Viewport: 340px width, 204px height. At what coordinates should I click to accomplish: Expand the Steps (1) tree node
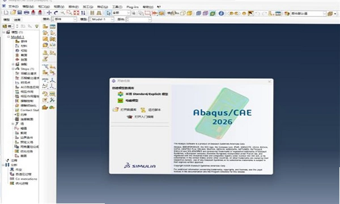click(13, 69)
